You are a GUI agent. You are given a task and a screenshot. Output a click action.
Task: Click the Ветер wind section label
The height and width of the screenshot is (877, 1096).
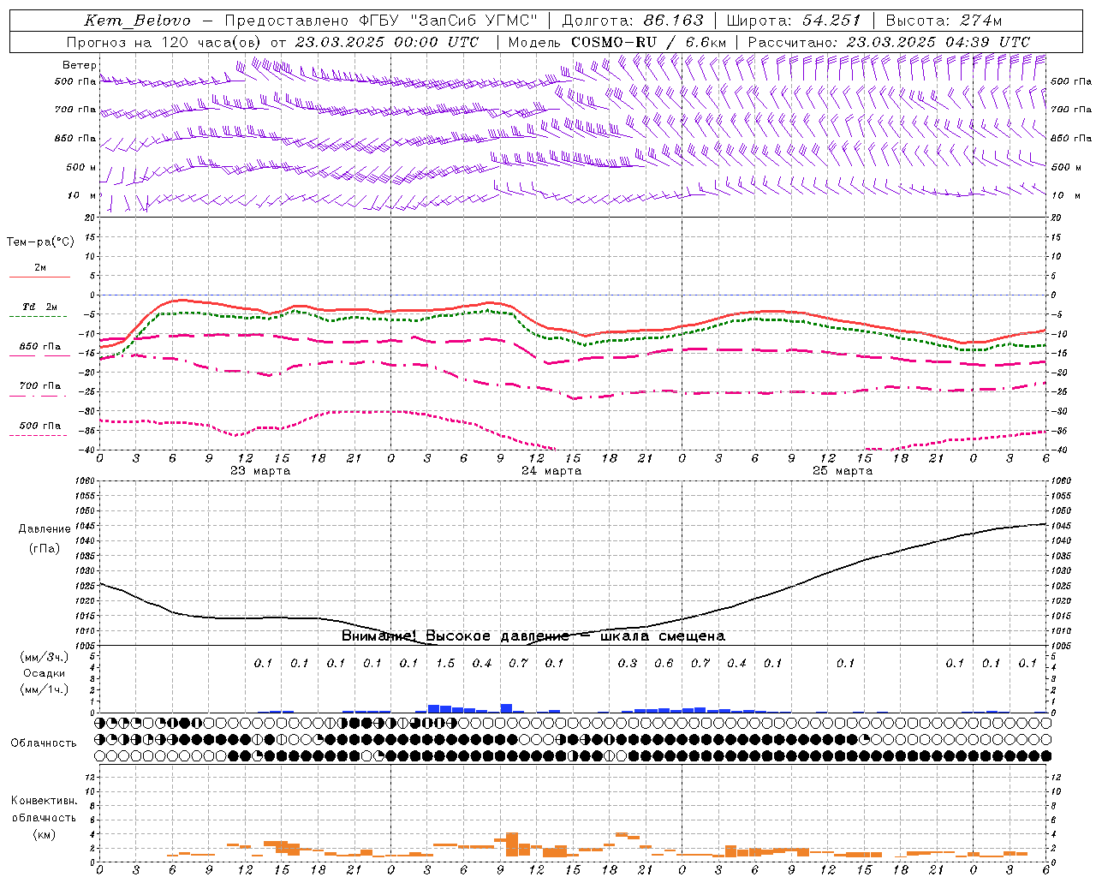pos(80,65)
